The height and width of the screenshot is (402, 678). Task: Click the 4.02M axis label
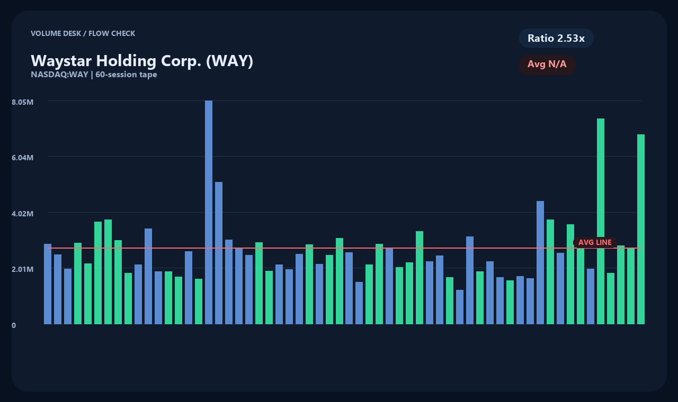(x=23, y=214)
